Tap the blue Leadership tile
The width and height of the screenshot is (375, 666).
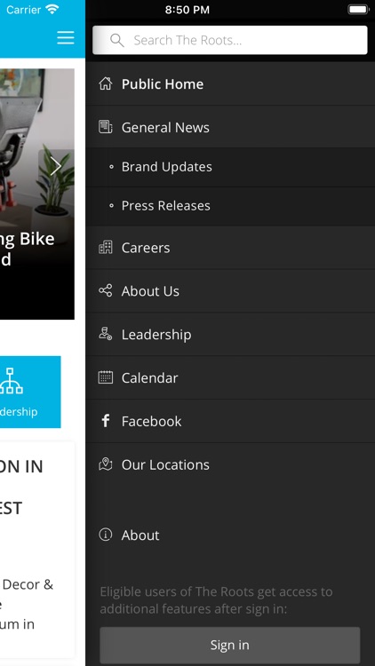(x=30, y=392)
